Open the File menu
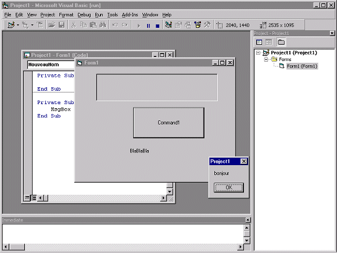 click(x=8, y=15)
